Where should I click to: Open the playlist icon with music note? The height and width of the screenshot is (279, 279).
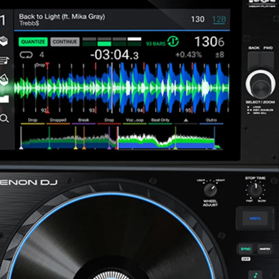(5, 60)
